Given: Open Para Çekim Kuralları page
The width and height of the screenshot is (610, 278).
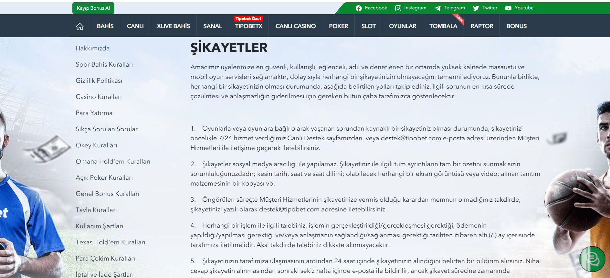Looking at the screenshot, I should 105,259.
